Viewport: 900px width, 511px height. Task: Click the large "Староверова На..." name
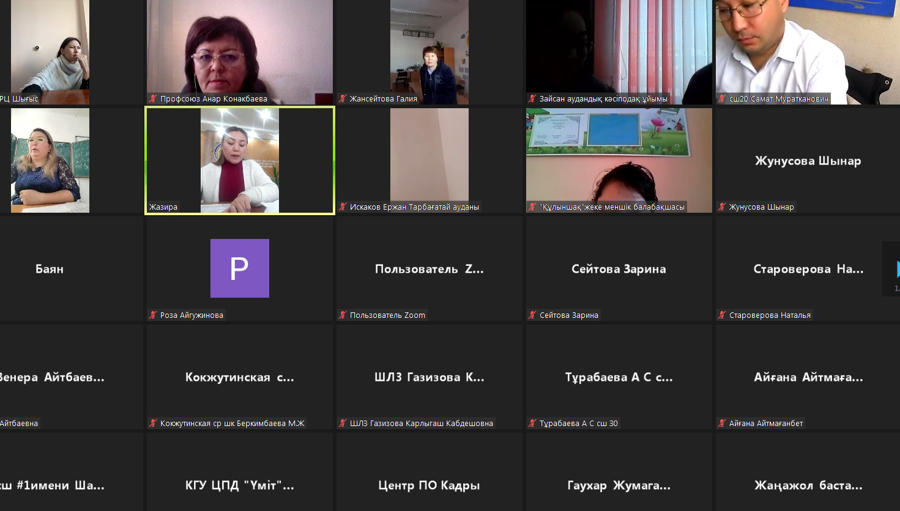point(808,269)
